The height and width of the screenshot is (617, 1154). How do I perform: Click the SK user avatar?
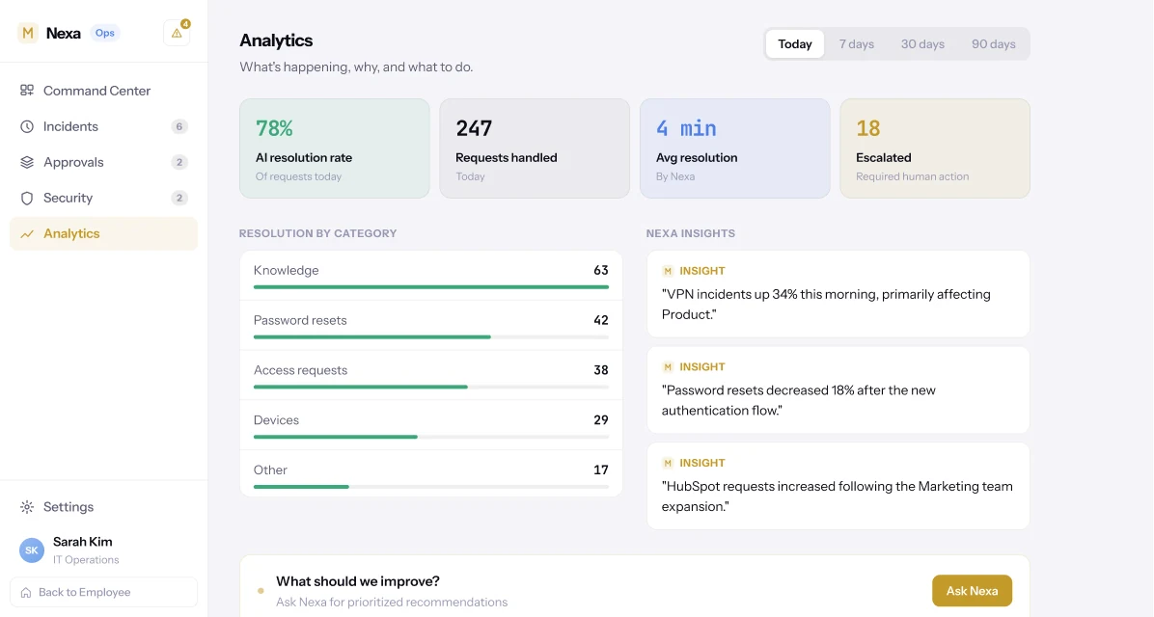(32, 550)
